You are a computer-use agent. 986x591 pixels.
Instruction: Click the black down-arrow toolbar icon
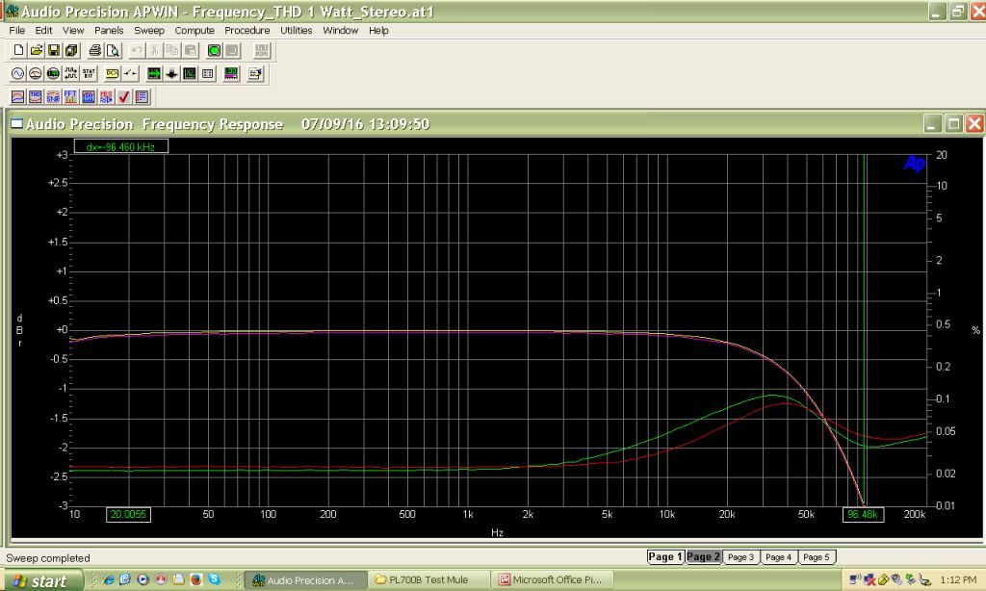(x=171, y=73)
